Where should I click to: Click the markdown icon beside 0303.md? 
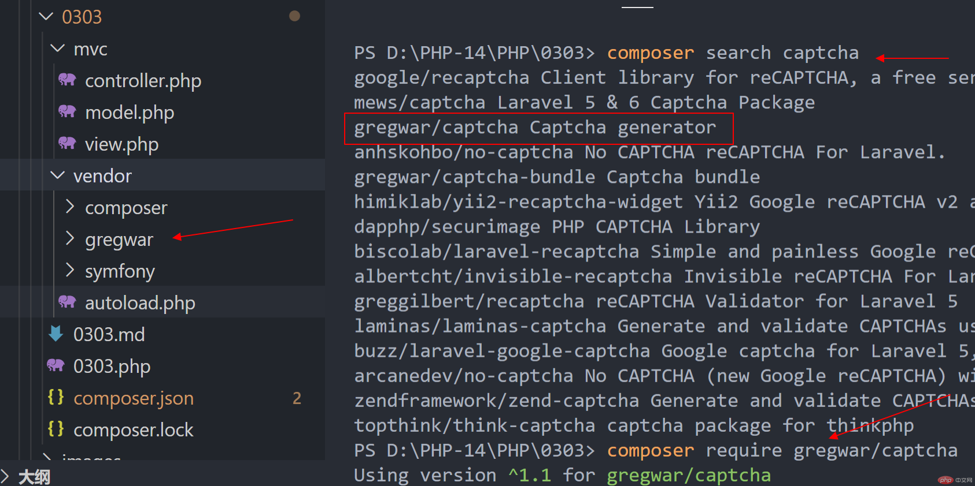click(56, 334)
